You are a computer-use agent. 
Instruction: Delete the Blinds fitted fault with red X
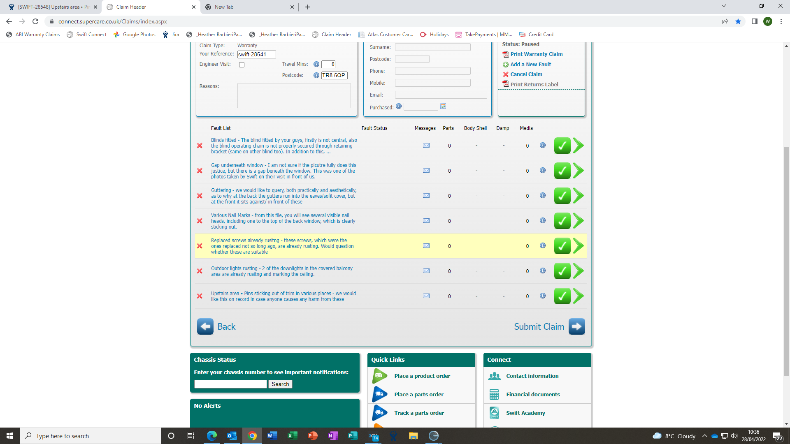click(200, 146)
